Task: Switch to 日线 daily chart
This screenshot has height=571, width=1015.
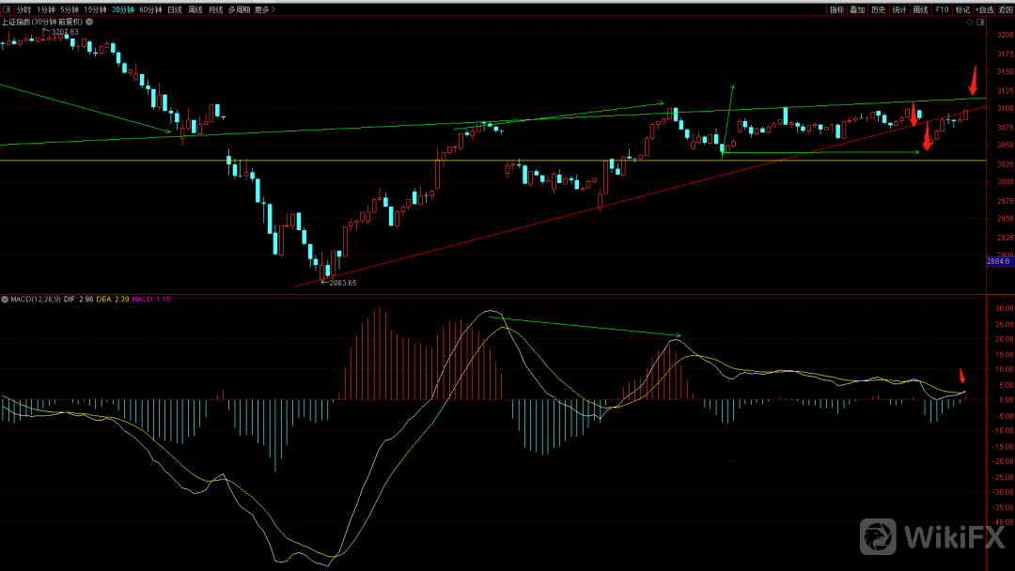Action: pyautogui.click(x=175, y=9)
